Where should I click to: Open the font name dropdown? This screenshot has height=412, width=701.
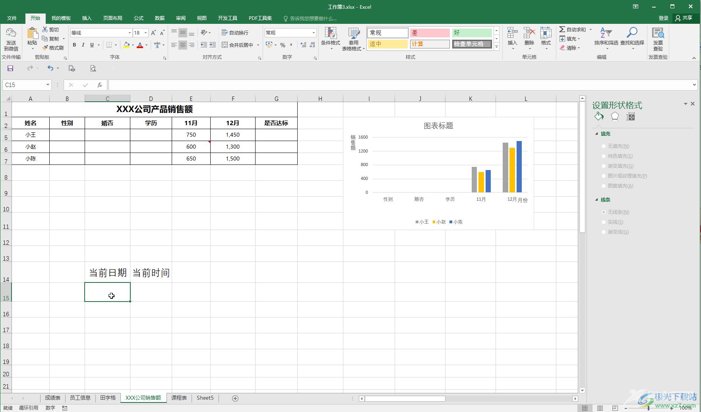[x=130, y=33]
